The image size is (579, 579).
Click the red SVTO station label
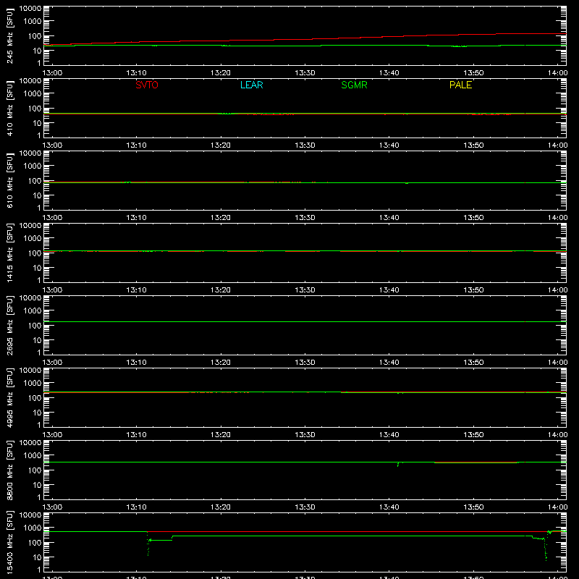click(147, 85)
